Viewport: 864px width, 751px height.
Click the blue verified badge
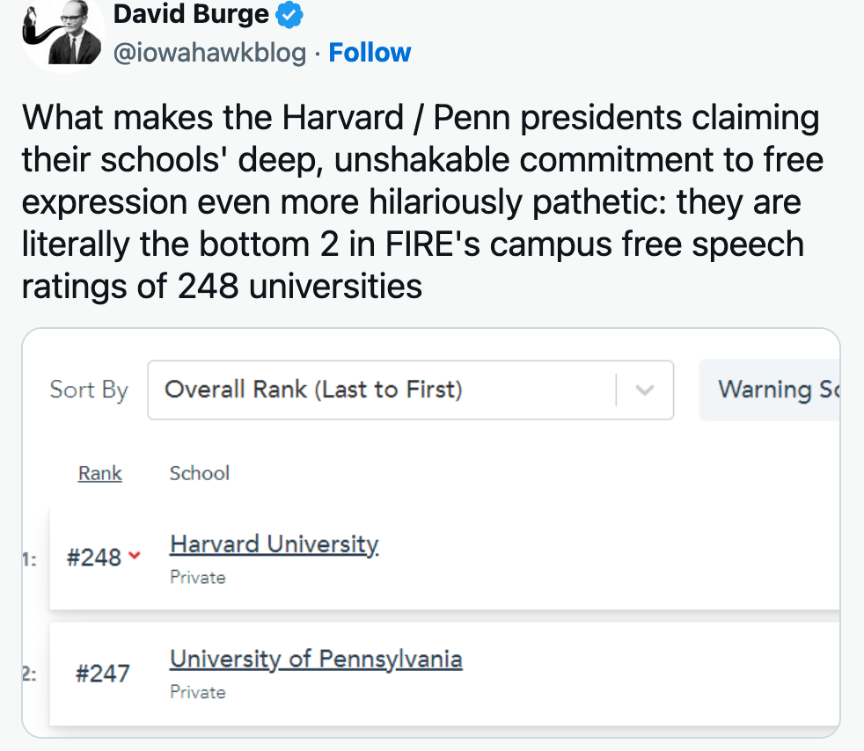289,15
